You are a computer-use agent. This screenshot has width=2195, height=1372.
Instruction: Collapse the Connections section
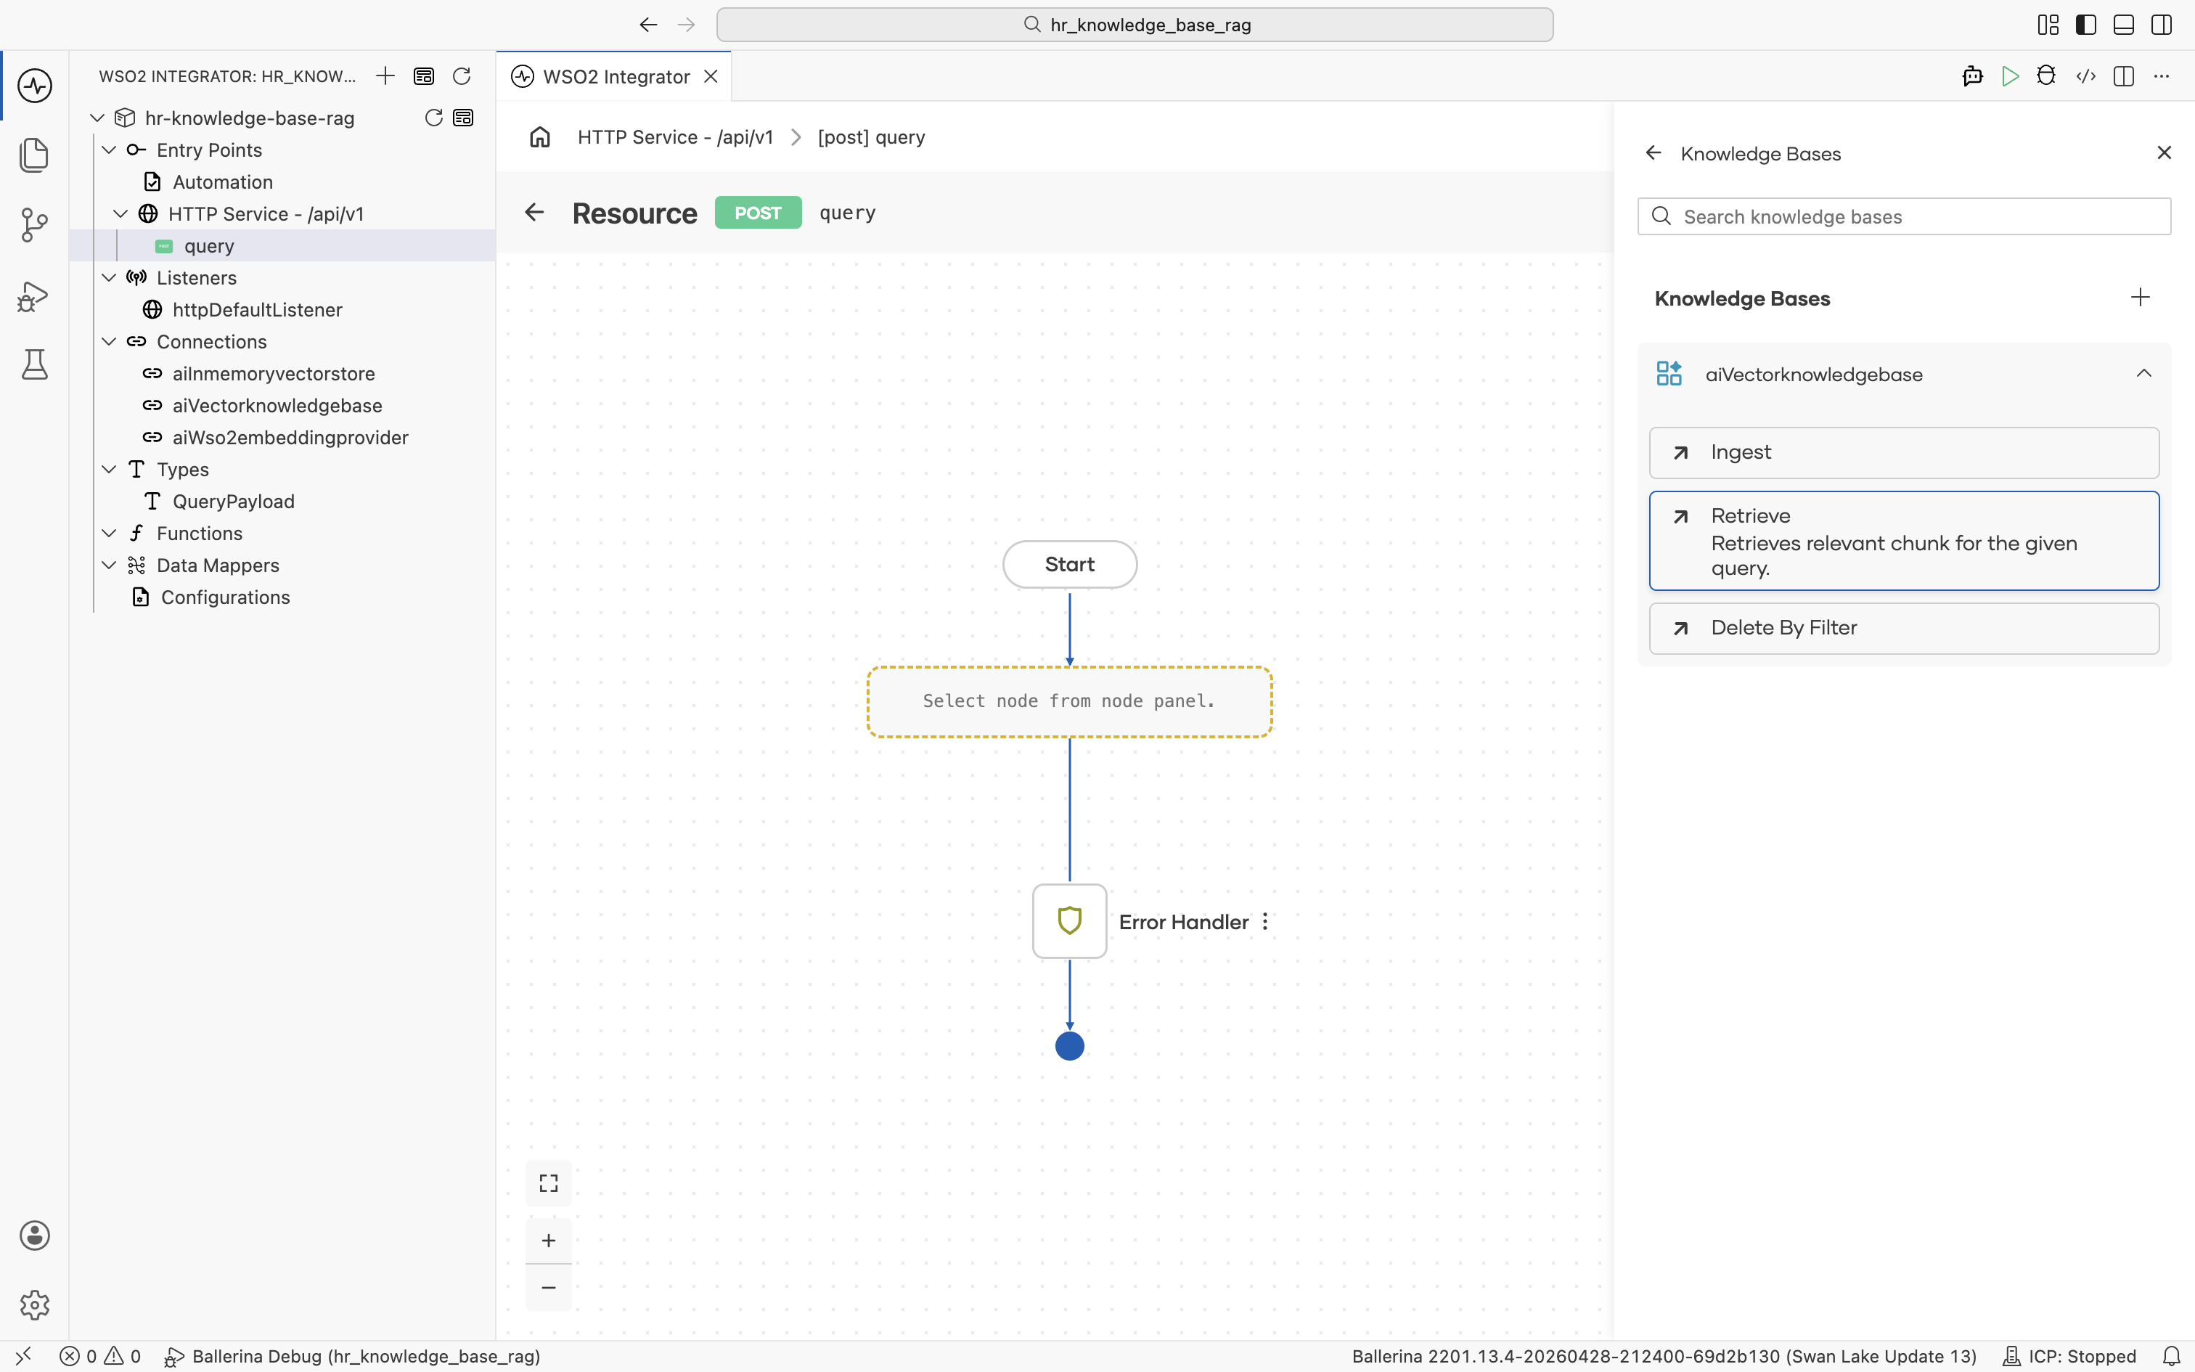pyautogui.click(x=109, y=341)
